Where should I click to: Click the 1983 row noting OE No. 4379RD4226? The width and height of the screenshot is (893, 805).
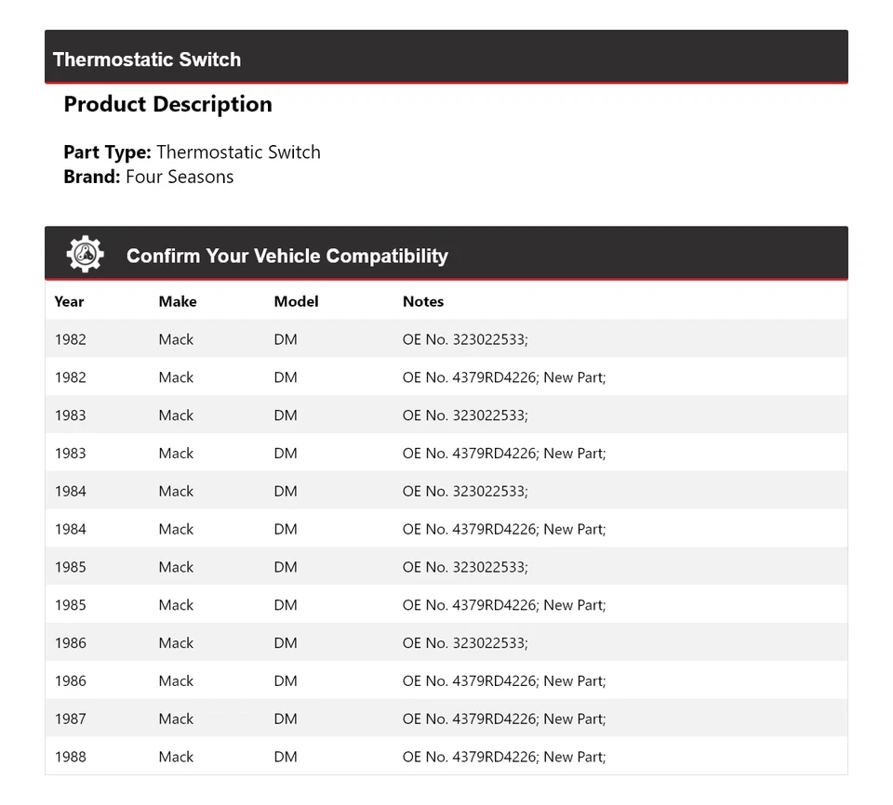click(x=446, y=454)
